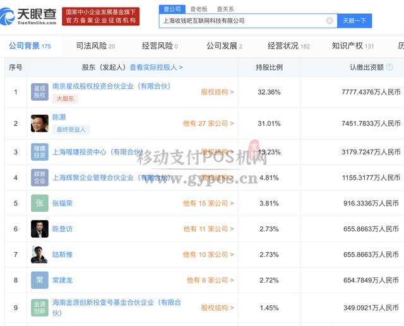Open 股权结构 for 南京星成股权投资
This screenshot has height=326, width=404.
tap(217, 92)
